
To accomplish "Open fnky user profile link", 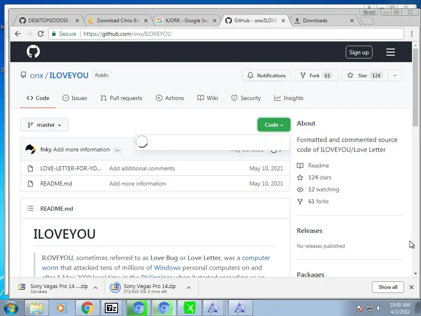I will coord(46,149).
